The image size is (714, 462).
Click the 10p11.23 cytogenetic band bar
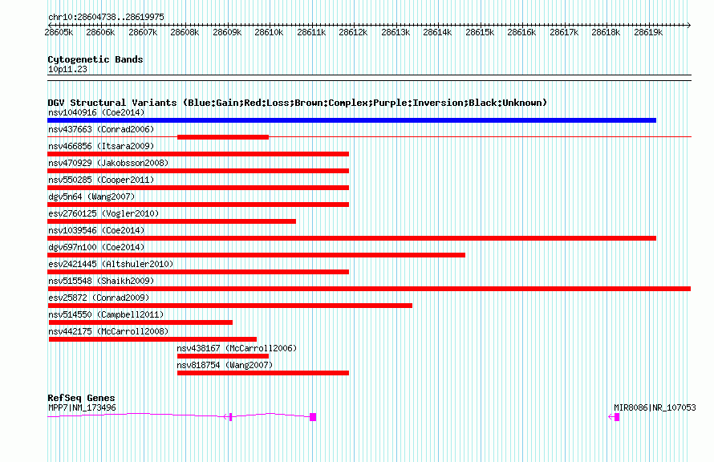coord(369,78)
